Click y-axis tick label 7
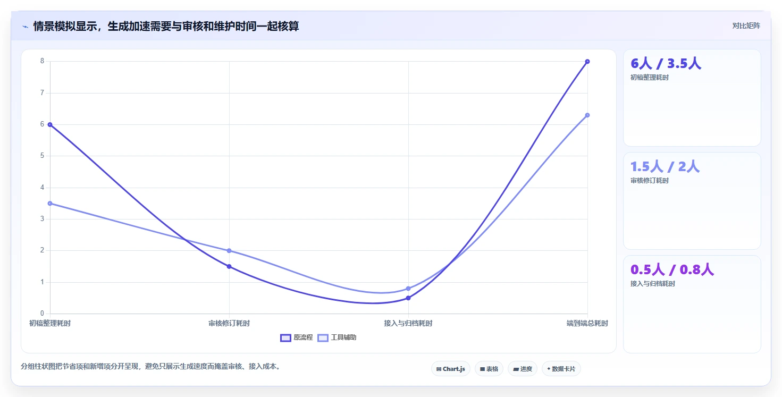This screenshot has height=397, width=782. [x=42, y=93]
